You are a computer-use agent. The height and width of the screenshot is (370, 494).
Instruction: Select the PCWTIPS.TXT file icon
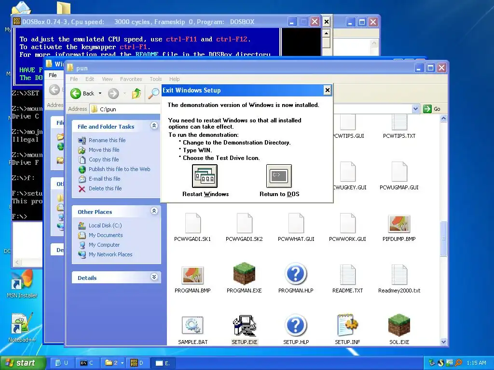coord(399,122)
